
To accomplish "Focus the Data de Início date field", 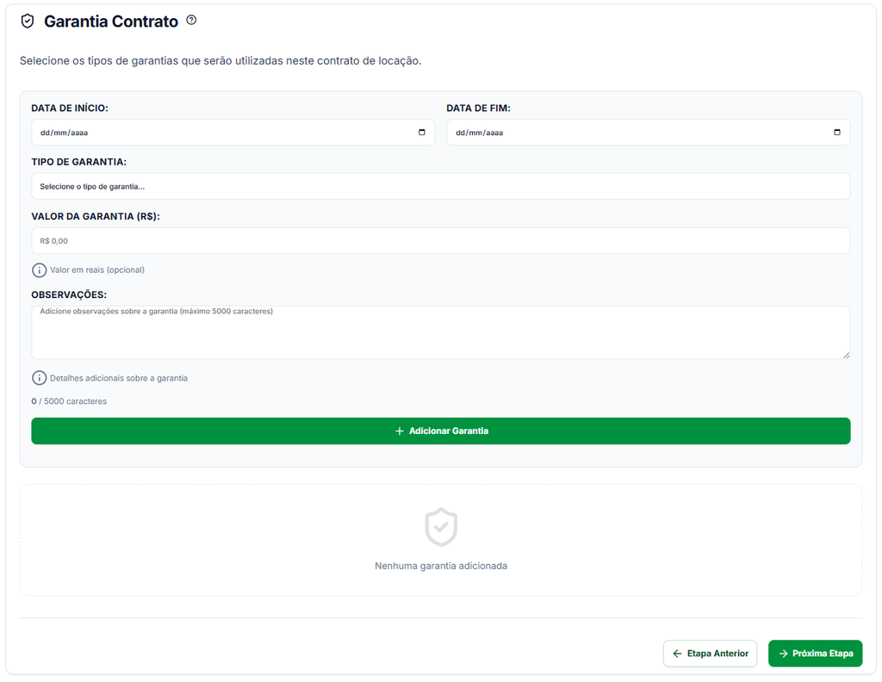I will pos(233,132).
